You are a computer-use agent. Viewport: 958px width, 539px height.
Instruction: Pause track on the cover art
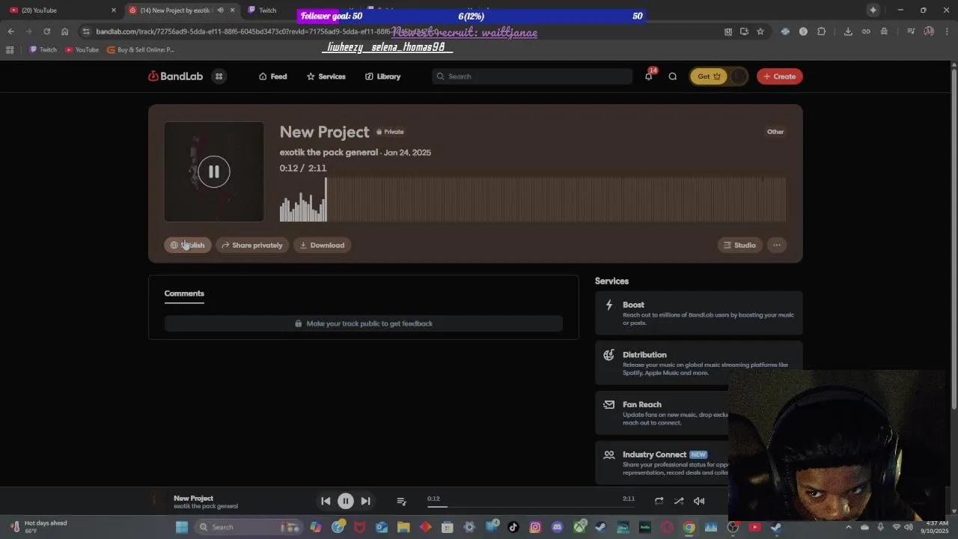click(x=214, y=171)
